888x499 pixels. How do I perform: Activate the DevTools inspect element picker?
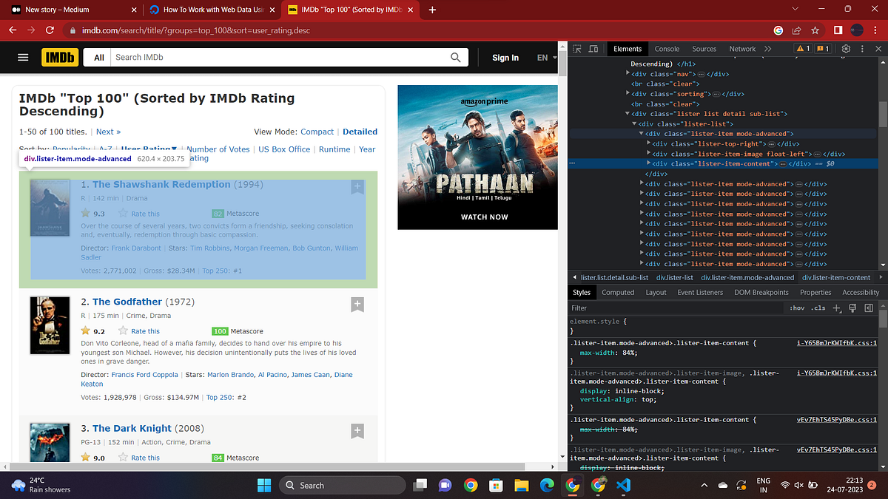click(576, 49)
